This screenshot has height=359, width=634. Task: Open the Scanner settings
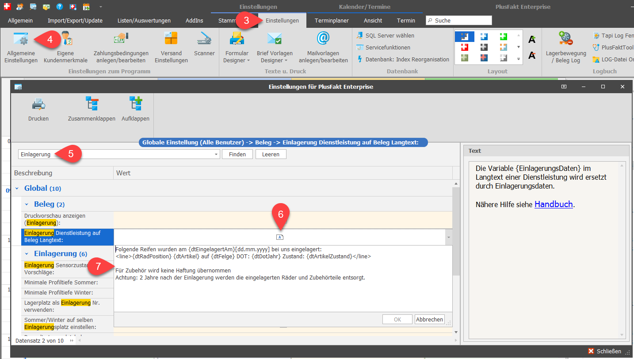click(204, 44)
